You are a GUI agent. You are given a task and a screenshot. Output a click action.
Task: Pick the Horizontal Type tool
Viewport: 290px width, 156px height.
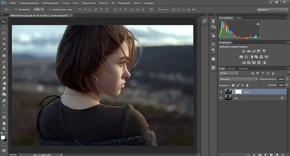point(4,106)
